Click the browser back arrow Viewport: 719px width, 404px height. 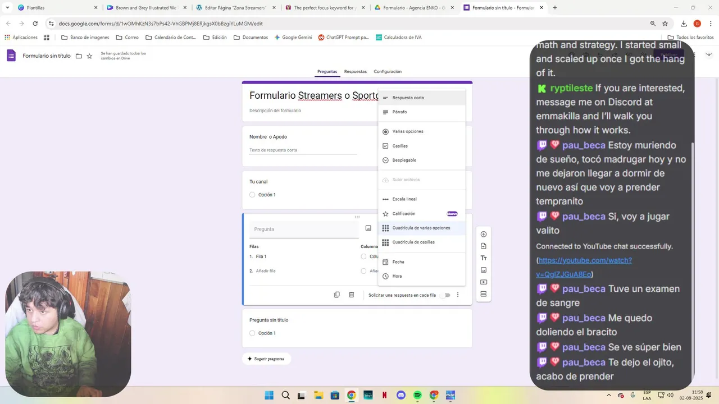click(8, 24)
